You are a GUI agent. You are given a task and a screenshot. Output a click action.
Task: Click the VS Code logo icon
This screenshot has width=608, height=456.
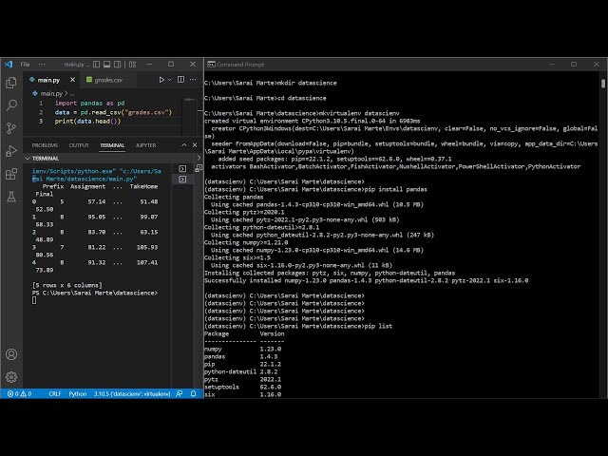9,65
